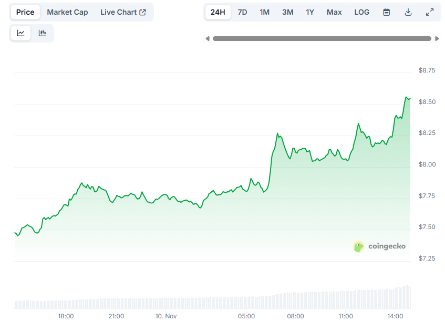
Task: Choose the 1M time range
Action: [264, 12]
